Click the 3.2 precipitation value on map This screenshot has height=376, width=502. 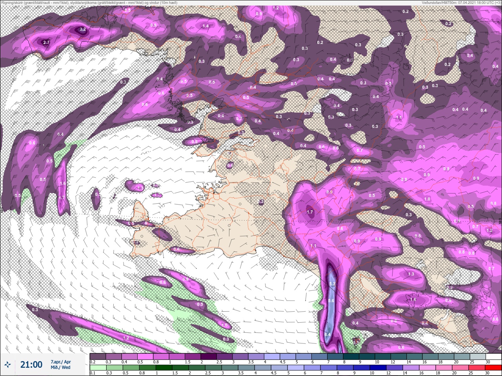click(x=82, y=29)
